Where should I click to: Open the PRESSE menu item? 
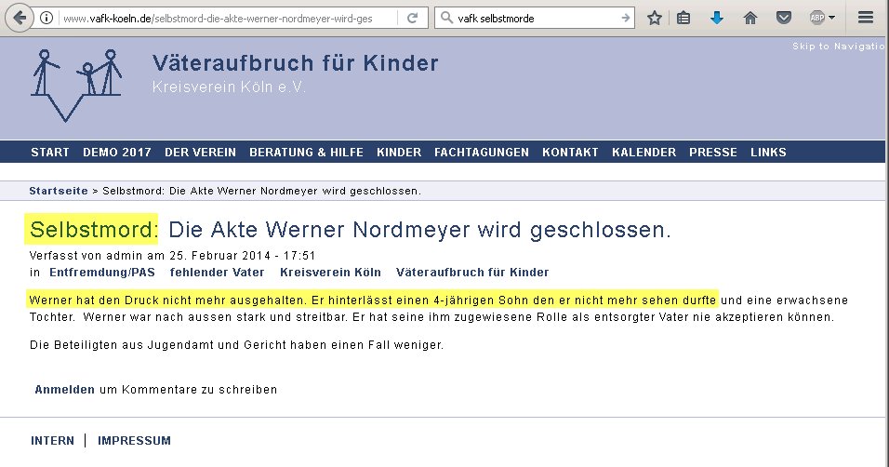(x=713, y=152)
